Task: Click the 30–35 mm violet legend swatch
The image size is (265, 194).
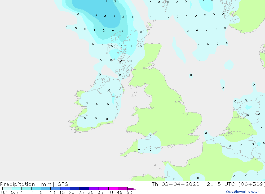Action: tap(94, 189)
